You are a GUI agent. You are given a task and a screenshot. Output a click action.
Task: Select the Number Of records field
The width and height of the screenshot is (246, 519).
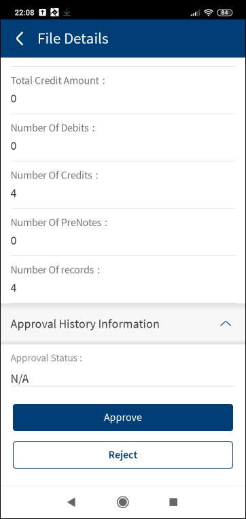click(123, 279)
